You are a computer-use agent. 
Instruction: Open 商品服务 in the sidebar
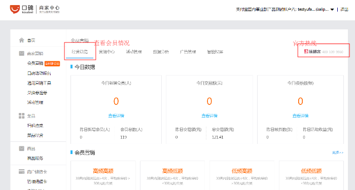[x=35, y=158]
